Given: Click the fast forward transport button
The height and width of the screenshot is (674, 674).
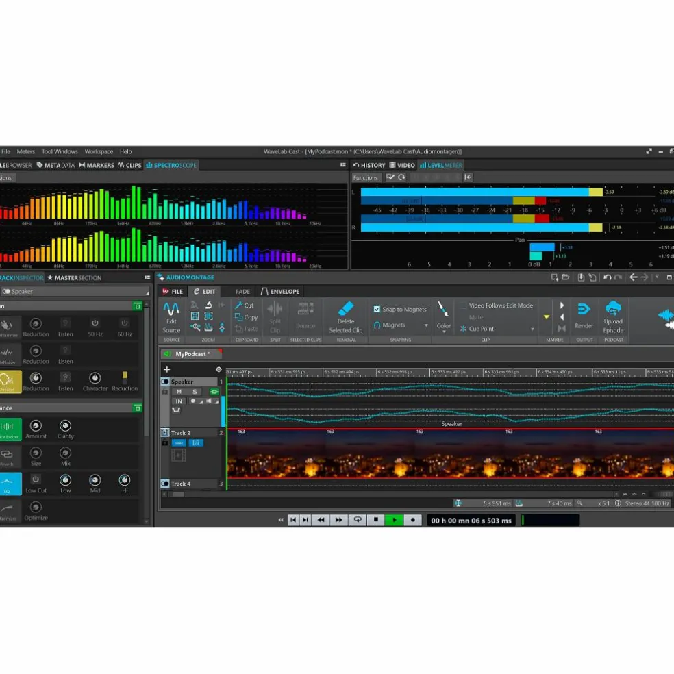Looking at the screenshot, I should pyautogui.click(x=339, y=520).
